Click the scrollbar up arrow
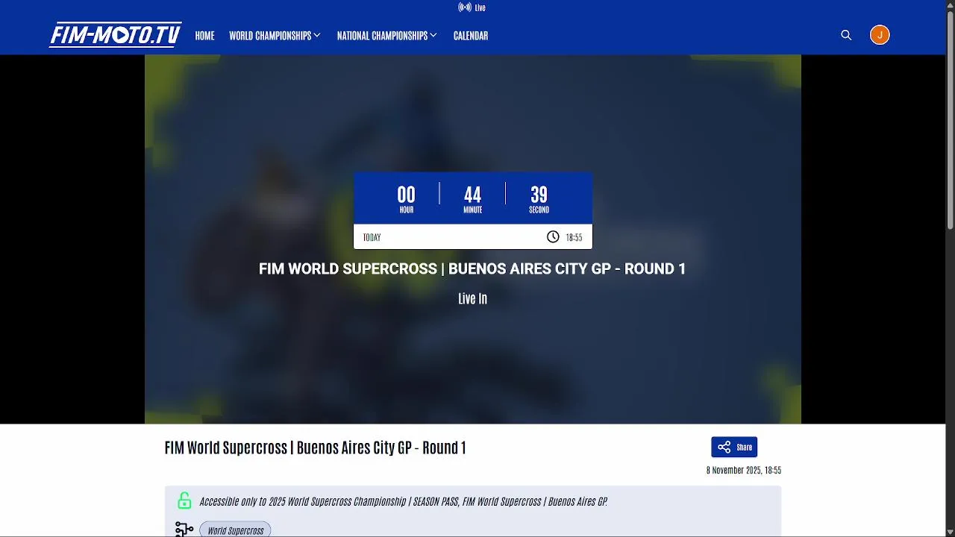 [x=950, y=5]
